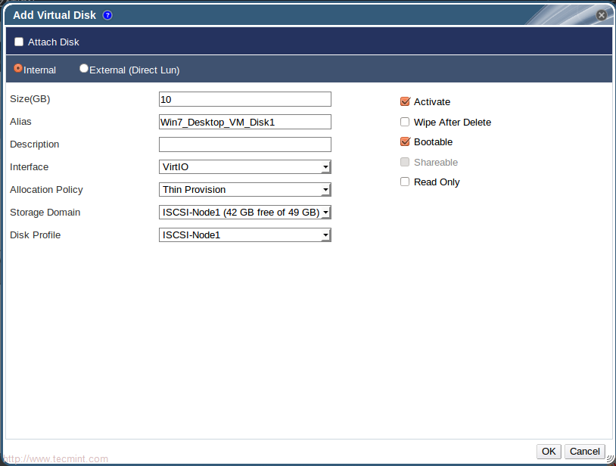Choose External (Direct Lun) option
This screenshot has height=466, width=616.
click(x=84, y=69)
